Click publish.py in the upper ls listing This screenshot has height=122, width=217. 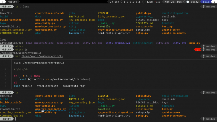pos(144,13)
